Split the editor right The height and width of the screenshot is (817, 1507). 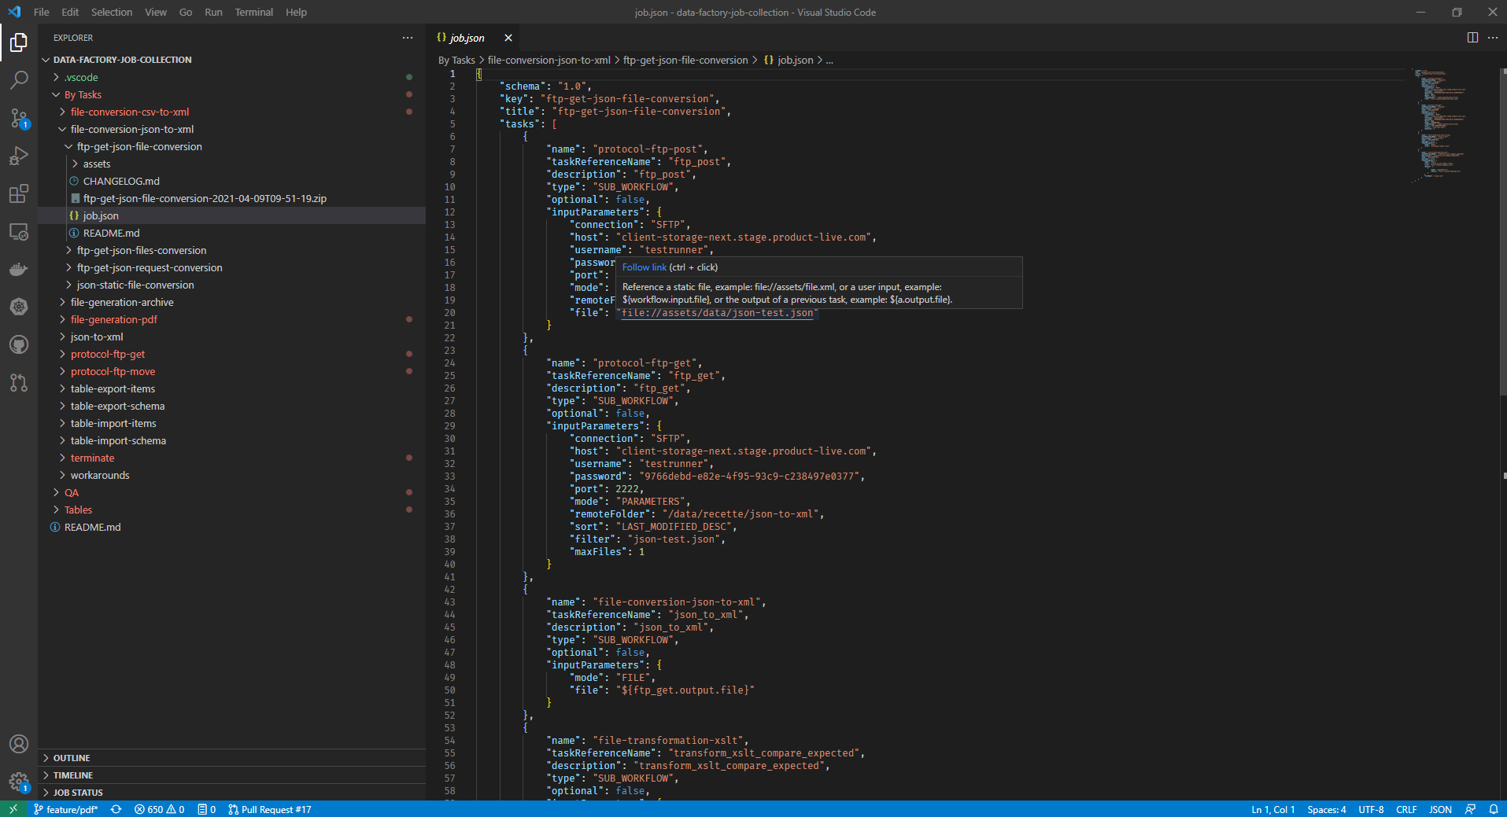click(x=1472, y=38)
